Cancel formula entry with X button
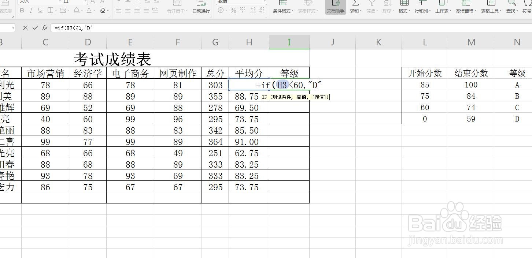Image resolution: width=532 pixels, height=258 pixels. pos(25,28)
